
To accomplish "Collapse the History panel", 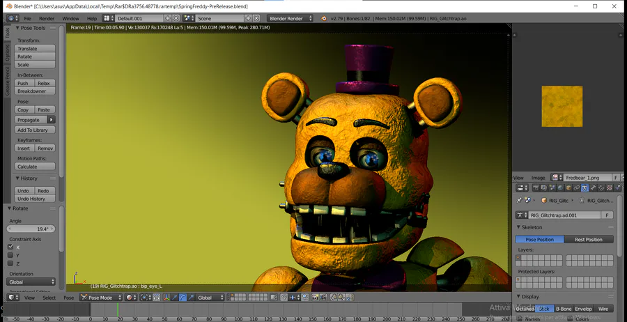I will point(17,178).
